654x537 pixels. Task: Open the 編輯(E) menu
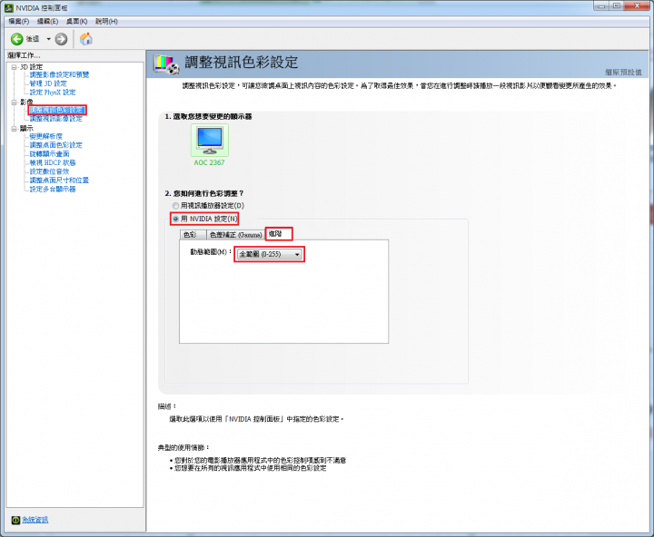47,21
